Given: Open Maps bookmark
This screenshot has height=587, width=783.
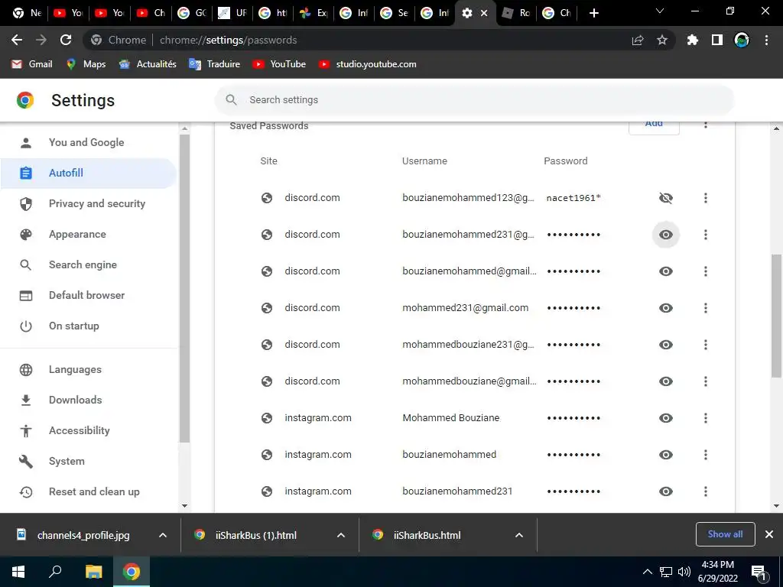Looking at the screenshot, I should tap(86, 64).
